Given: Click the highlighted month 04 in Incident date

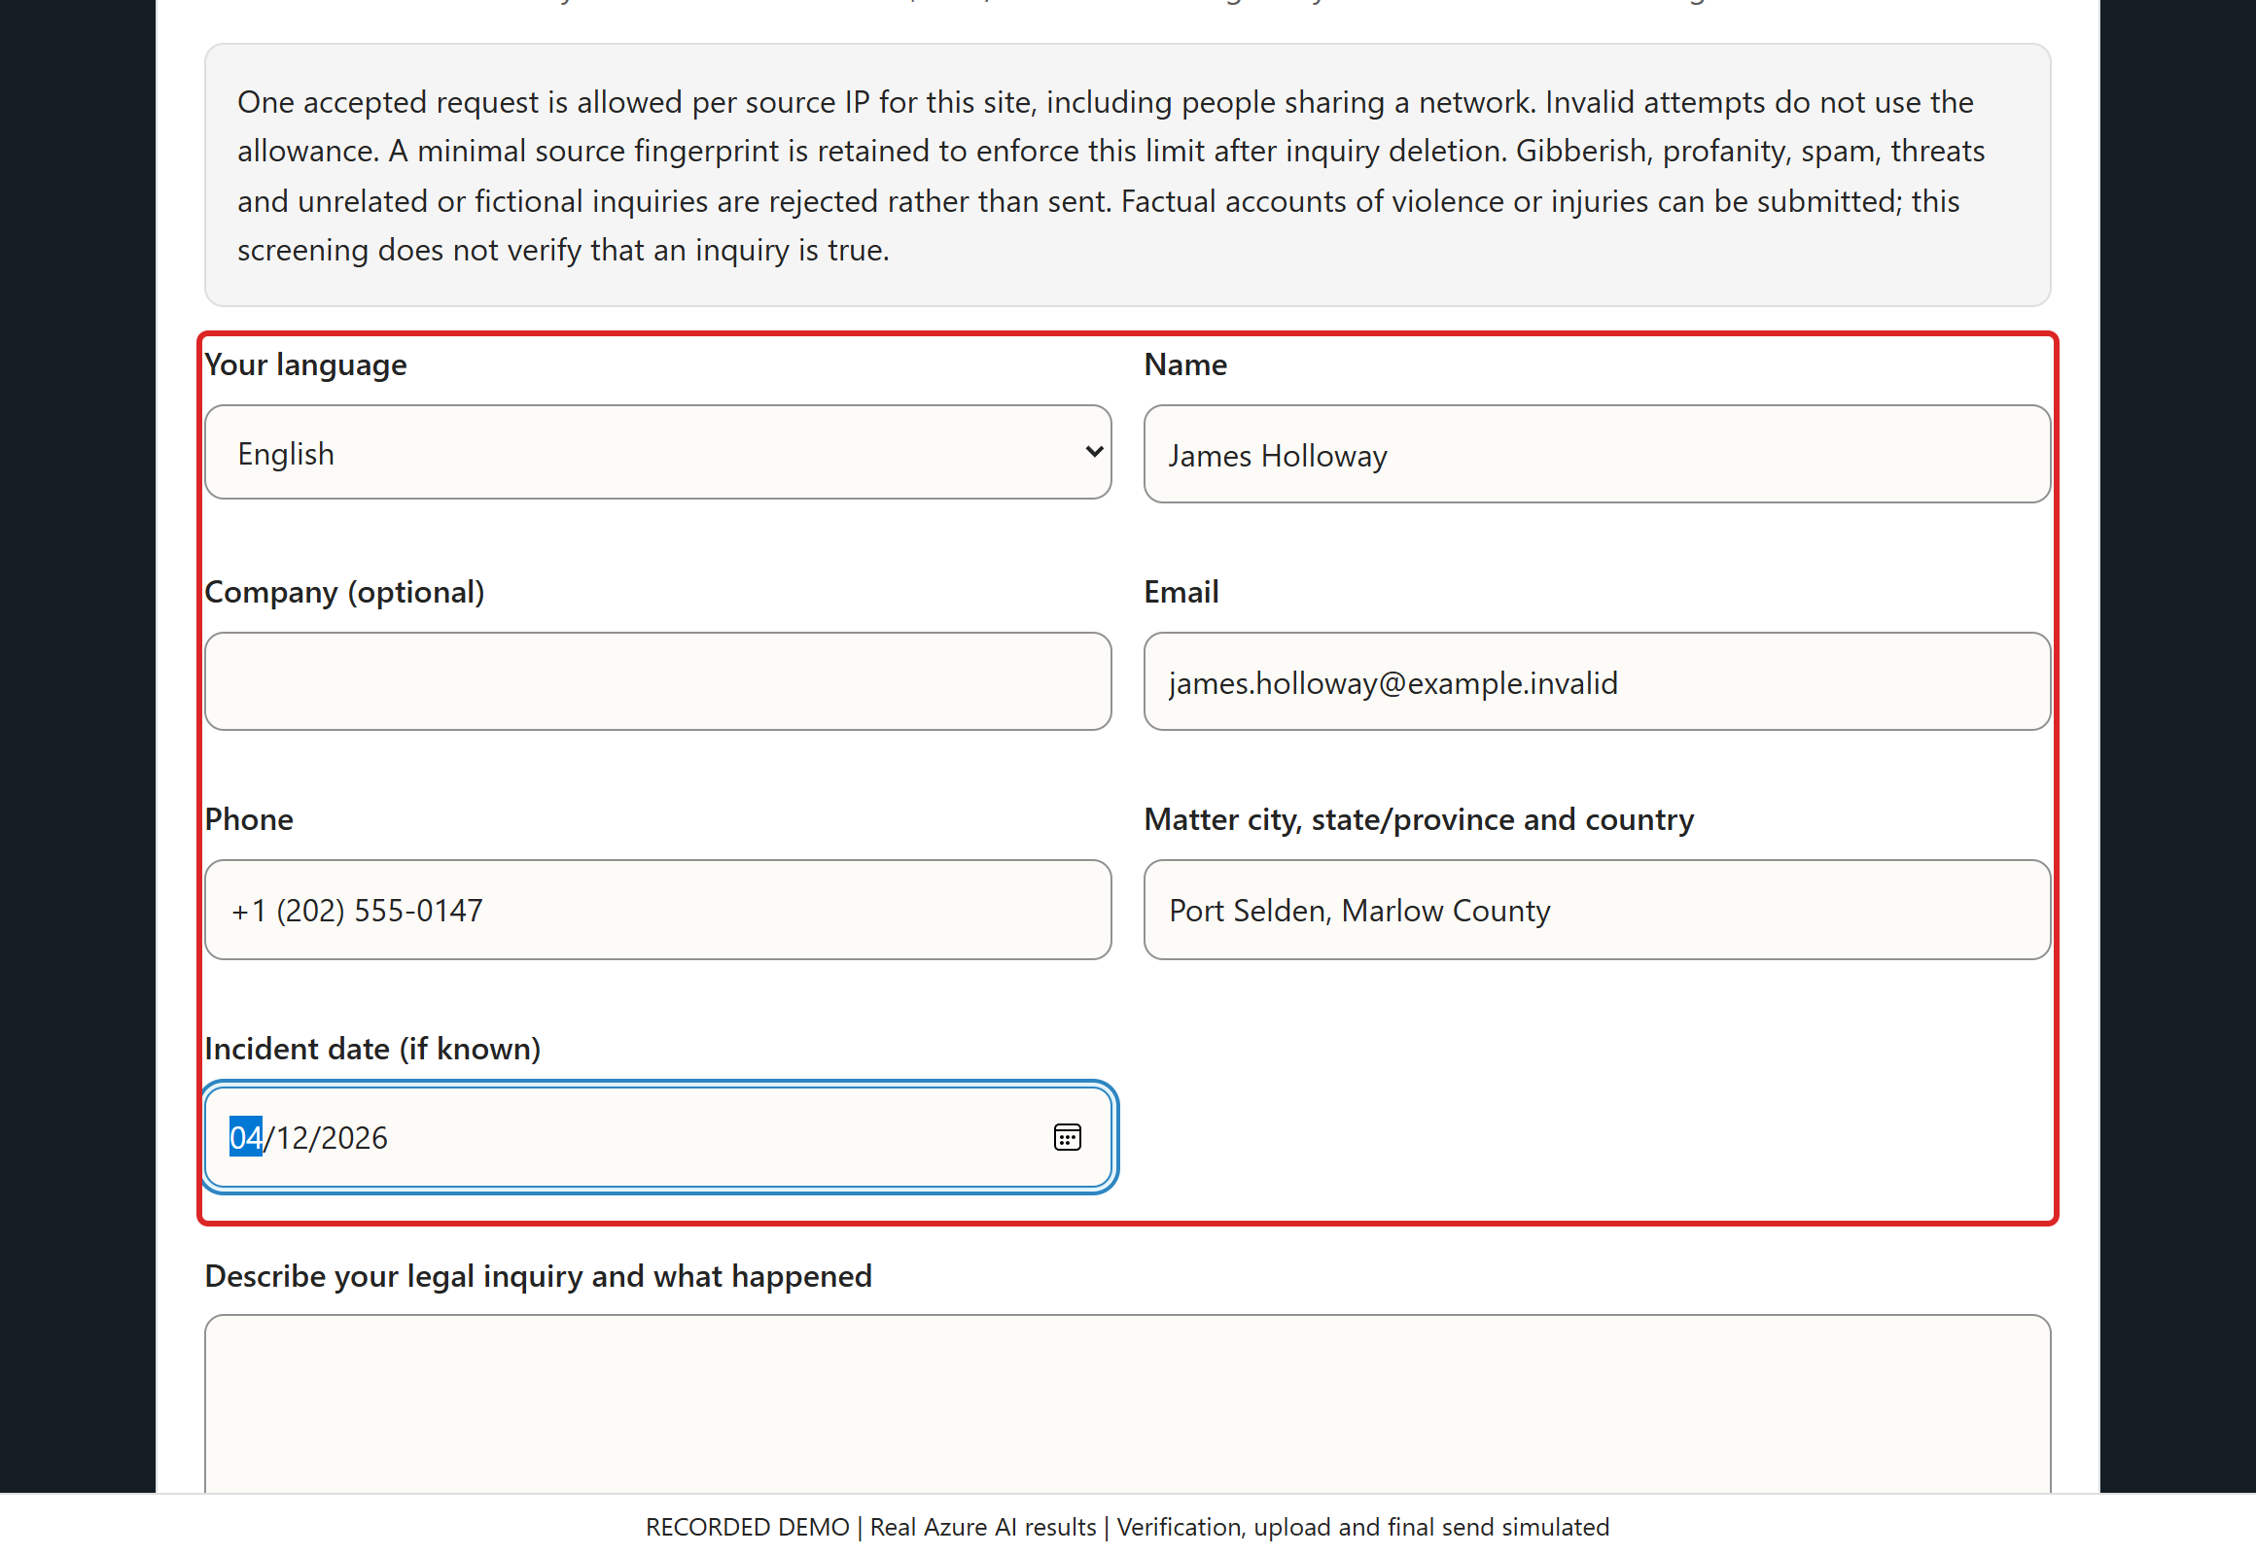Looking at the screenshot, I should [246, 1137].
